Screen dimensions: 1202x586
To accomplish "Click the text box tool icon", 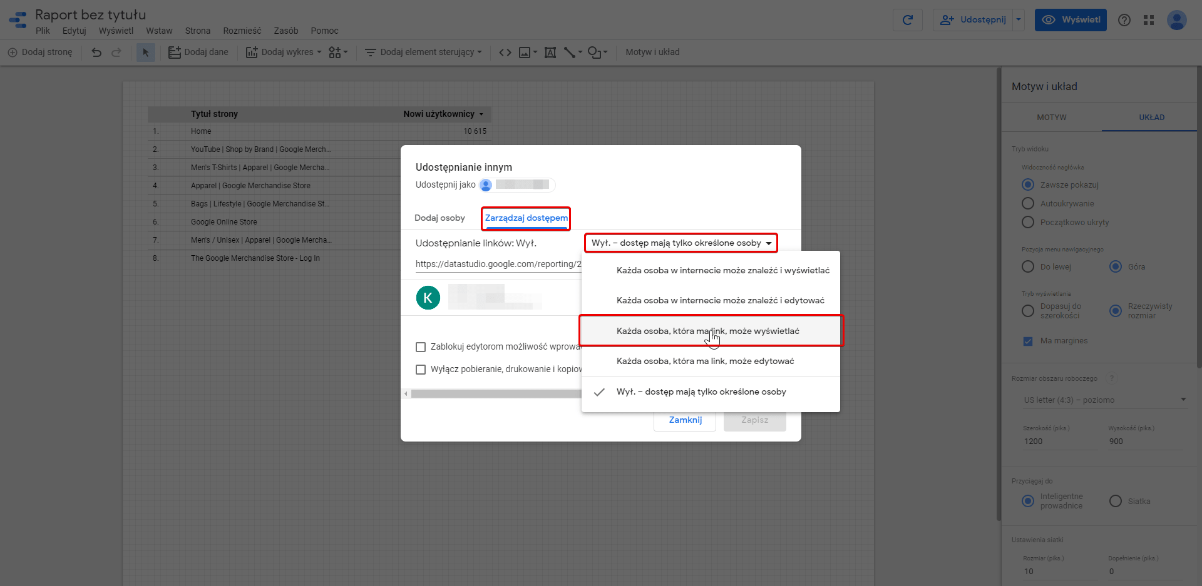I will tap(550, 53).
